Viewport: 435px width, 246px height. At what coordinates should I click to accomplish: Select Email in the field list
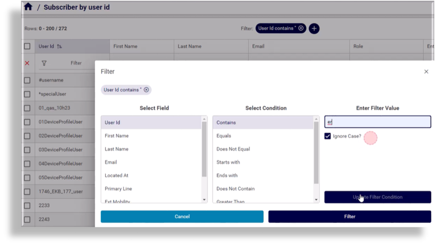coord(111,162)
